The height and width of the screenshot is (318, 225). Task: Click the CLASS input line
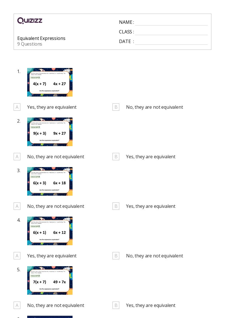171,32
